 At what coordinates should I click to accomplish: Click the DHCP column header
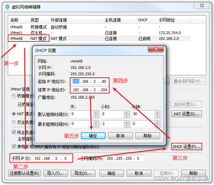coord(146,20)
